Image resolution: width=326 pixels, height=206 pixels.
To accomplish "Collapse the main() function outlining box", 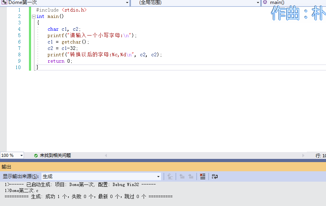I will [x=34, y=17].
